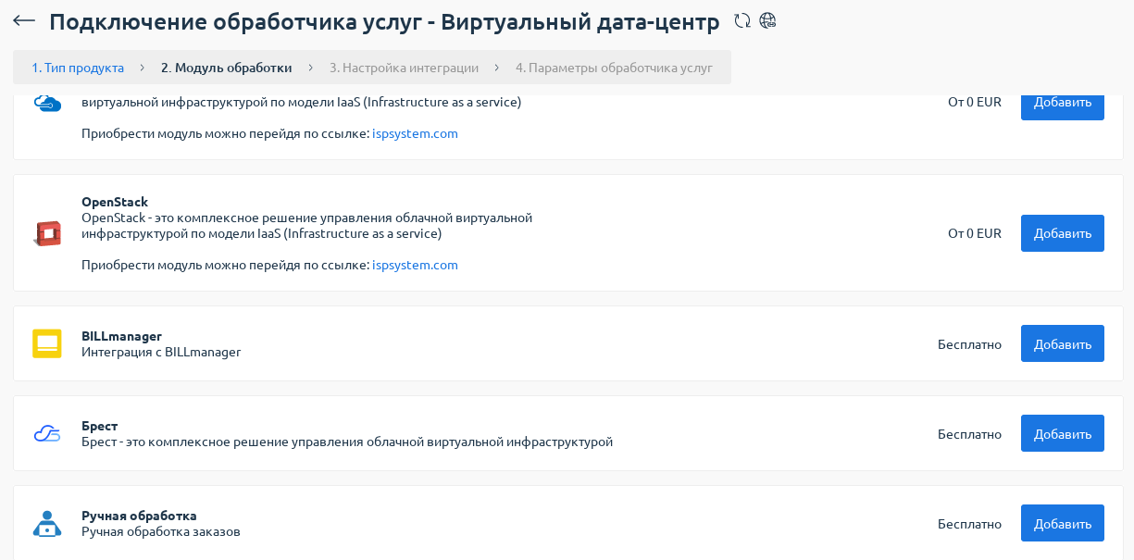
Task: Add the Брест module with Добавить
Action: coord(1063,433)
